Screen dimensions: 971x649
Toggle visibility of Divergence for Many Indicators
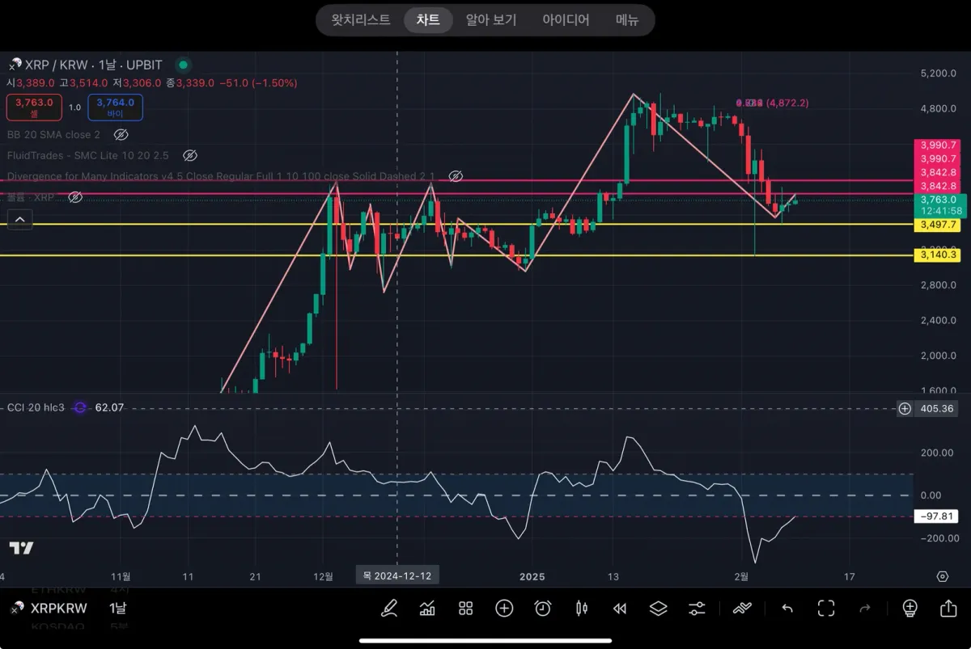coord(455,176)
